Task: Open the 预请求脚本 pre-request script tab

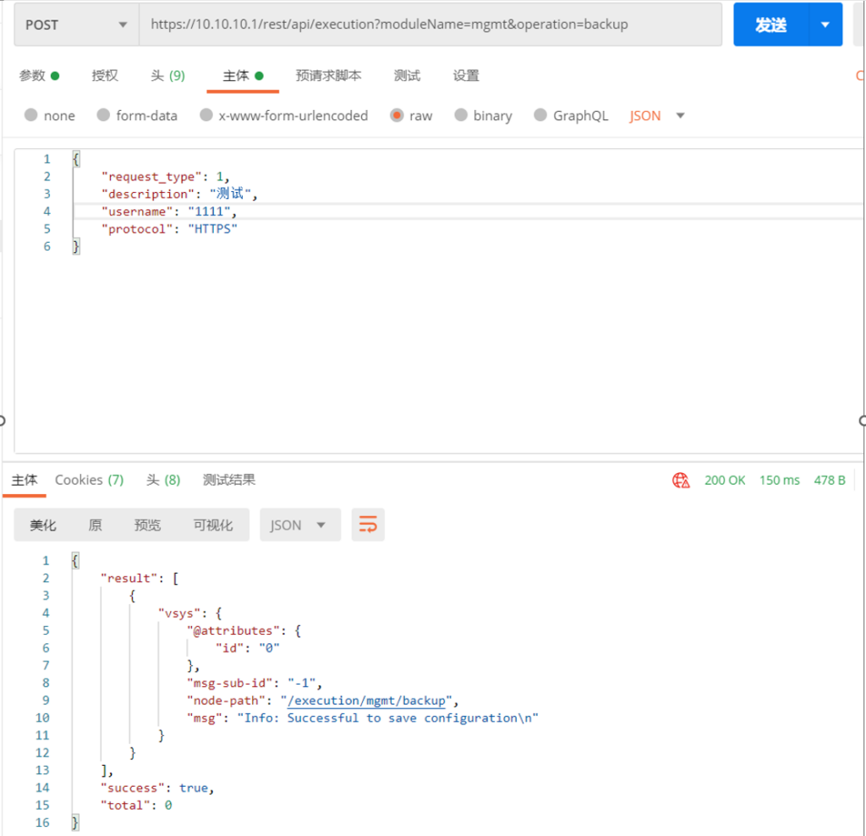Action: 329,75
